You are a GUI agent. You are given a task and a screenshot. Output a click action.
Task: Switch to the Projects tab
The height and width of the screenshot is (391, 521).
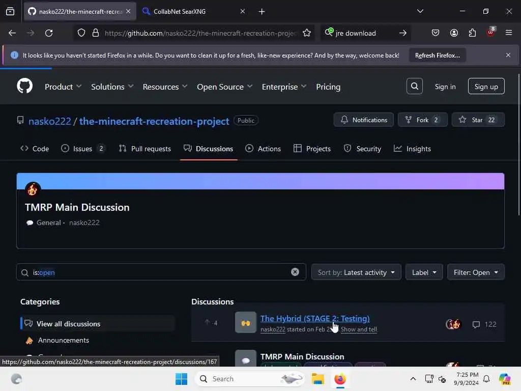pyautogui.click(x=312, y=149)
